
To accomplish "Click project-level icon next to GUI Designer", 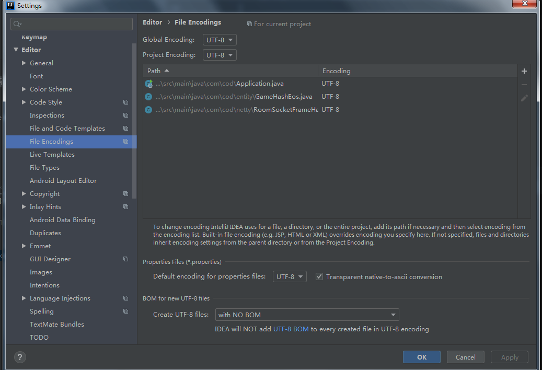I will (126, 259).
